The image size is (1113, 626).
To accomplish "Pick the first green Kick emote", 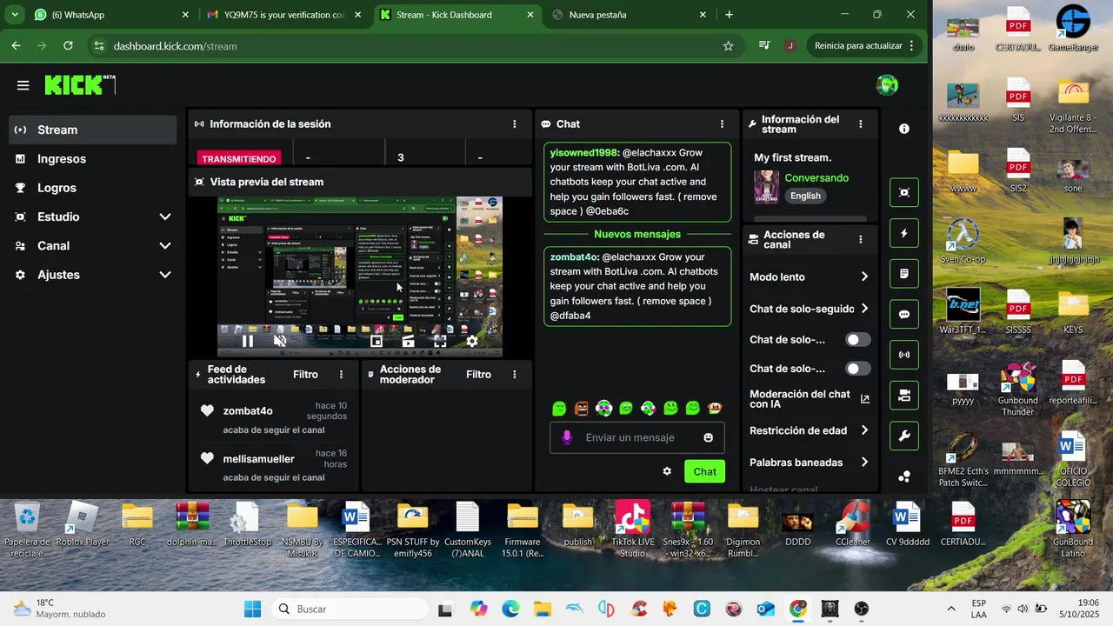I will [x=559, y=408].
